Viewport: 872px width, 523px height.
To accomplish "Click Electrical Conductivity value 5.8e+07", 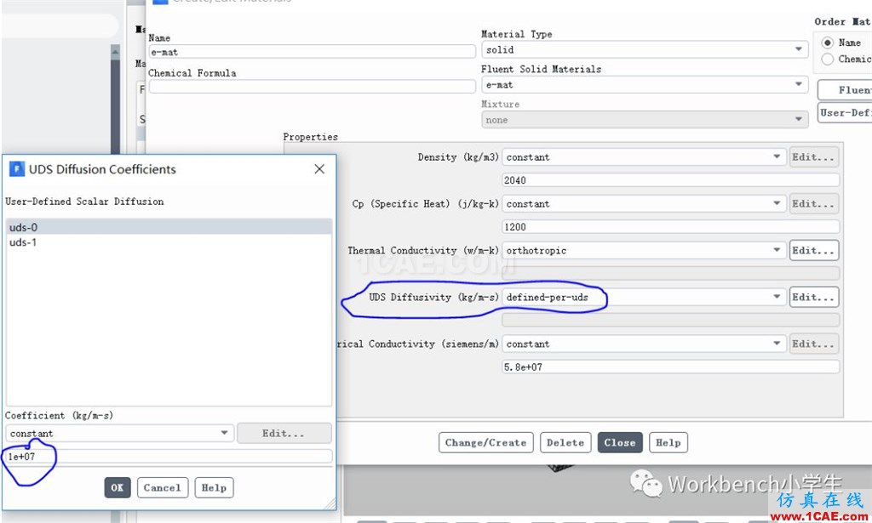I will [671, 367].
